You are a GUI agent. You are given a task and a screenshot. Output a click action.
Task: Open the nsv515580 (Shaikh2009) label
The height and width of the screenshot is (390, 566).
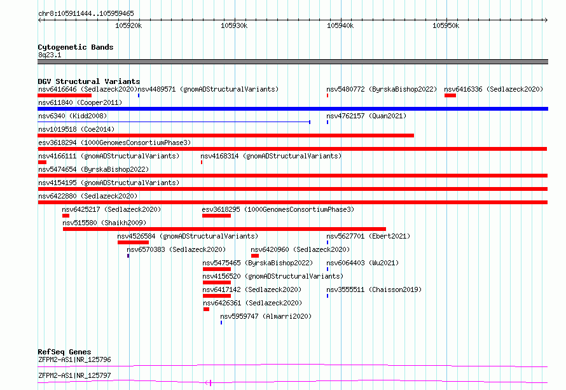(x=104, y=223)
